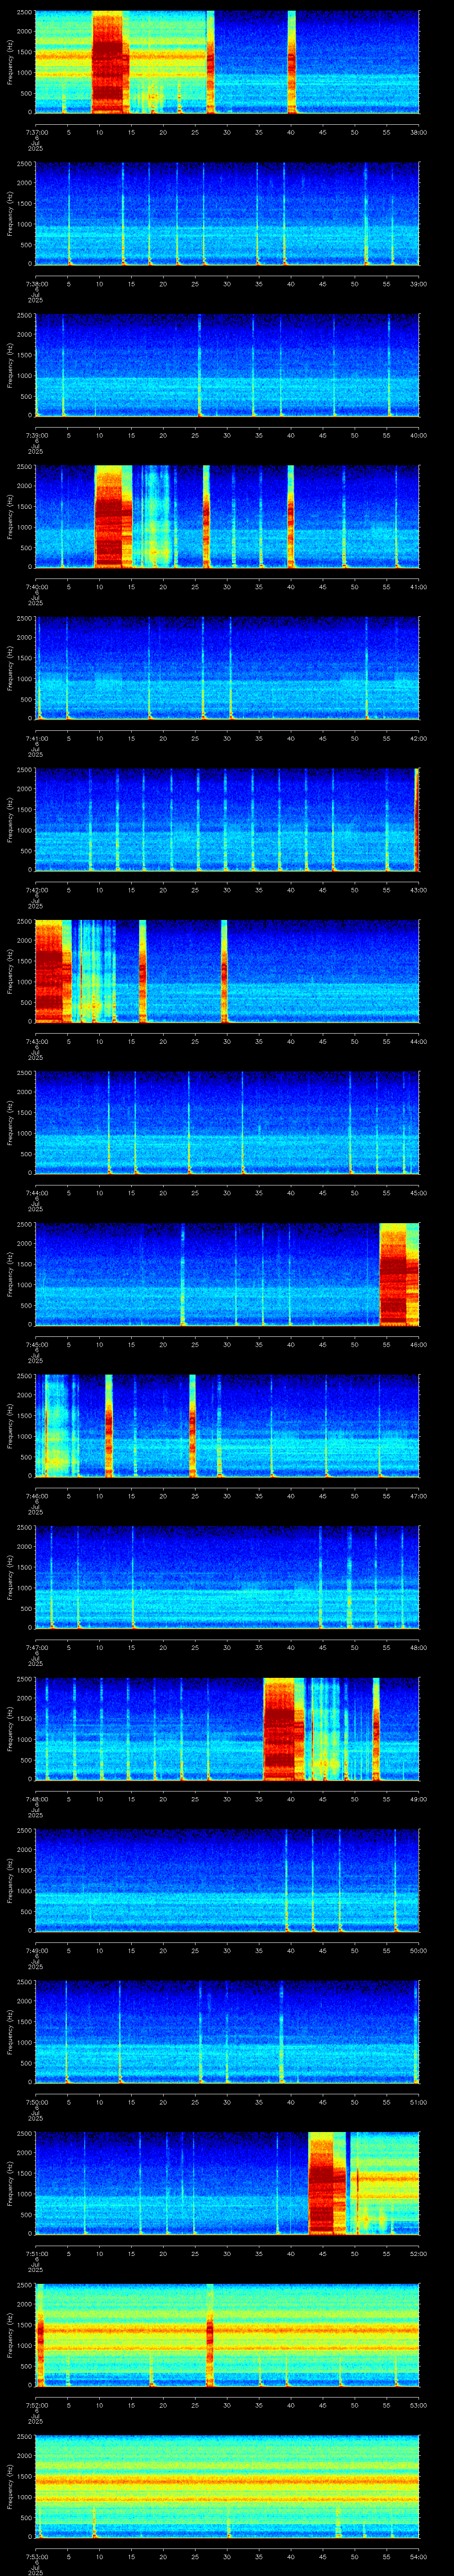454x2576 pixels.
Task: Click the 46:00 end time label
Action: 418,1344
